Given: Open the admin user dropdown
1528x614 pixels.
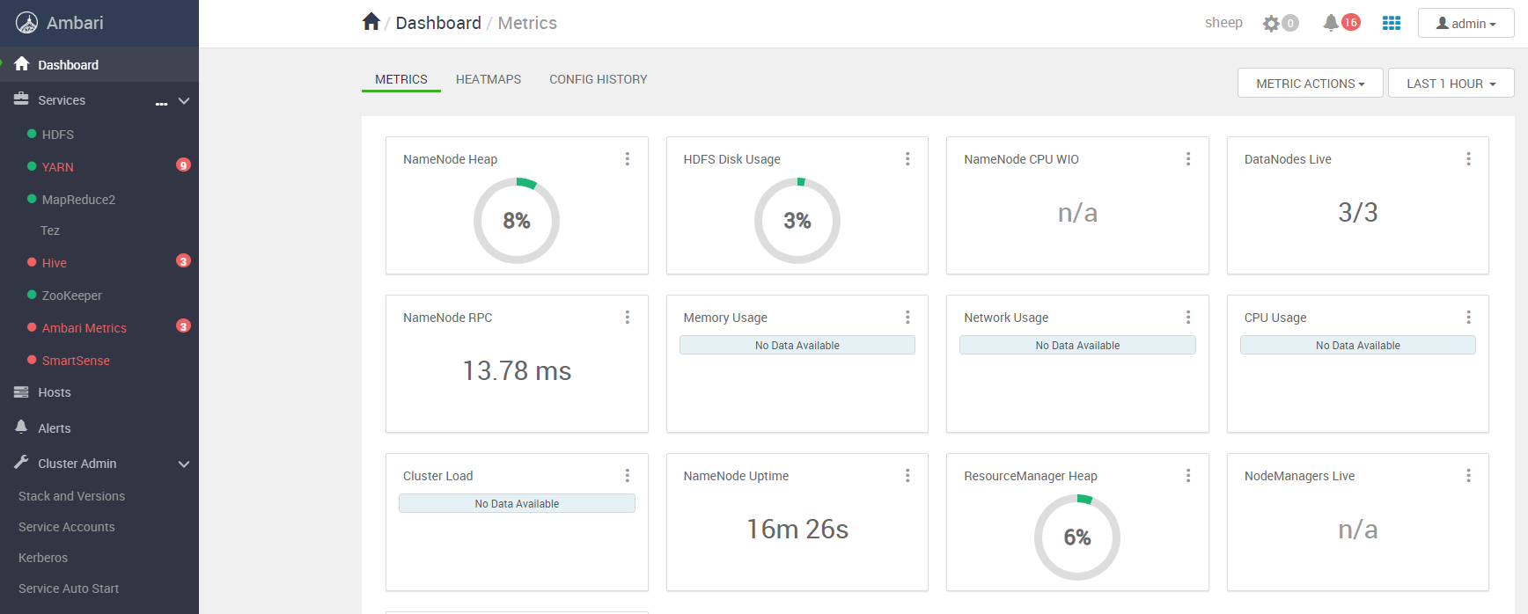Looking at the screenshot, I should click(1466, 24).
